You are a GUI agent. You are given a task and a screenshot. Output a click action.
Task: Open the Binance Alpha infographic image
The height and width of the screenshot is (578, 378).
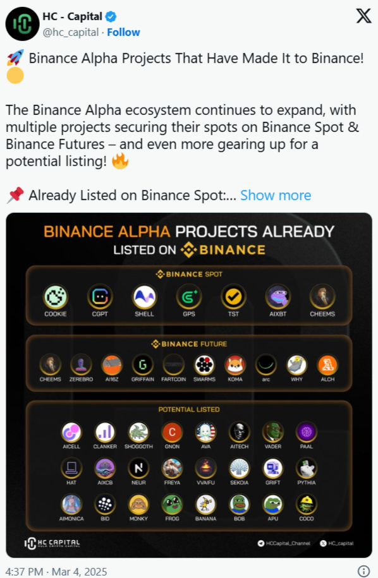click(189, 385)
